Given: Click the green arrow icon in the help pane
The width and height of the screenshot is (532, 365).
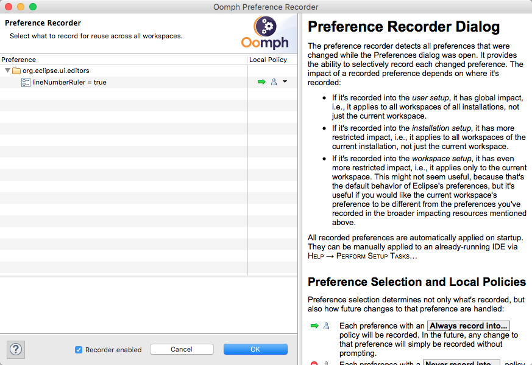Looking at the screenshot, I should pyautogui.click(x=314, y=325).
